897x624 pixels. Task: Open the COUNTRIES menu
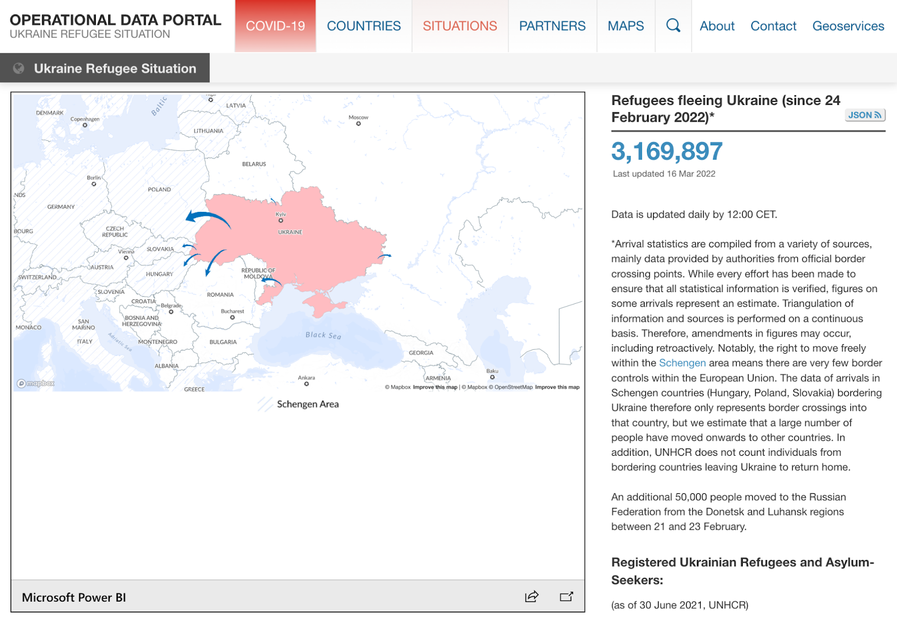[x=364, y=26]
